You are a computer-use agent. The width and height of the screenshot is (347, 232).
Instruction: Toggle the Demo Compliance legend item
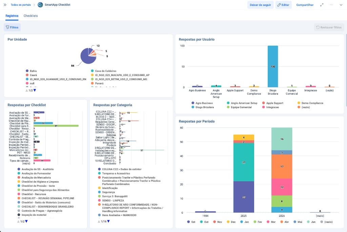pos(310,103)
